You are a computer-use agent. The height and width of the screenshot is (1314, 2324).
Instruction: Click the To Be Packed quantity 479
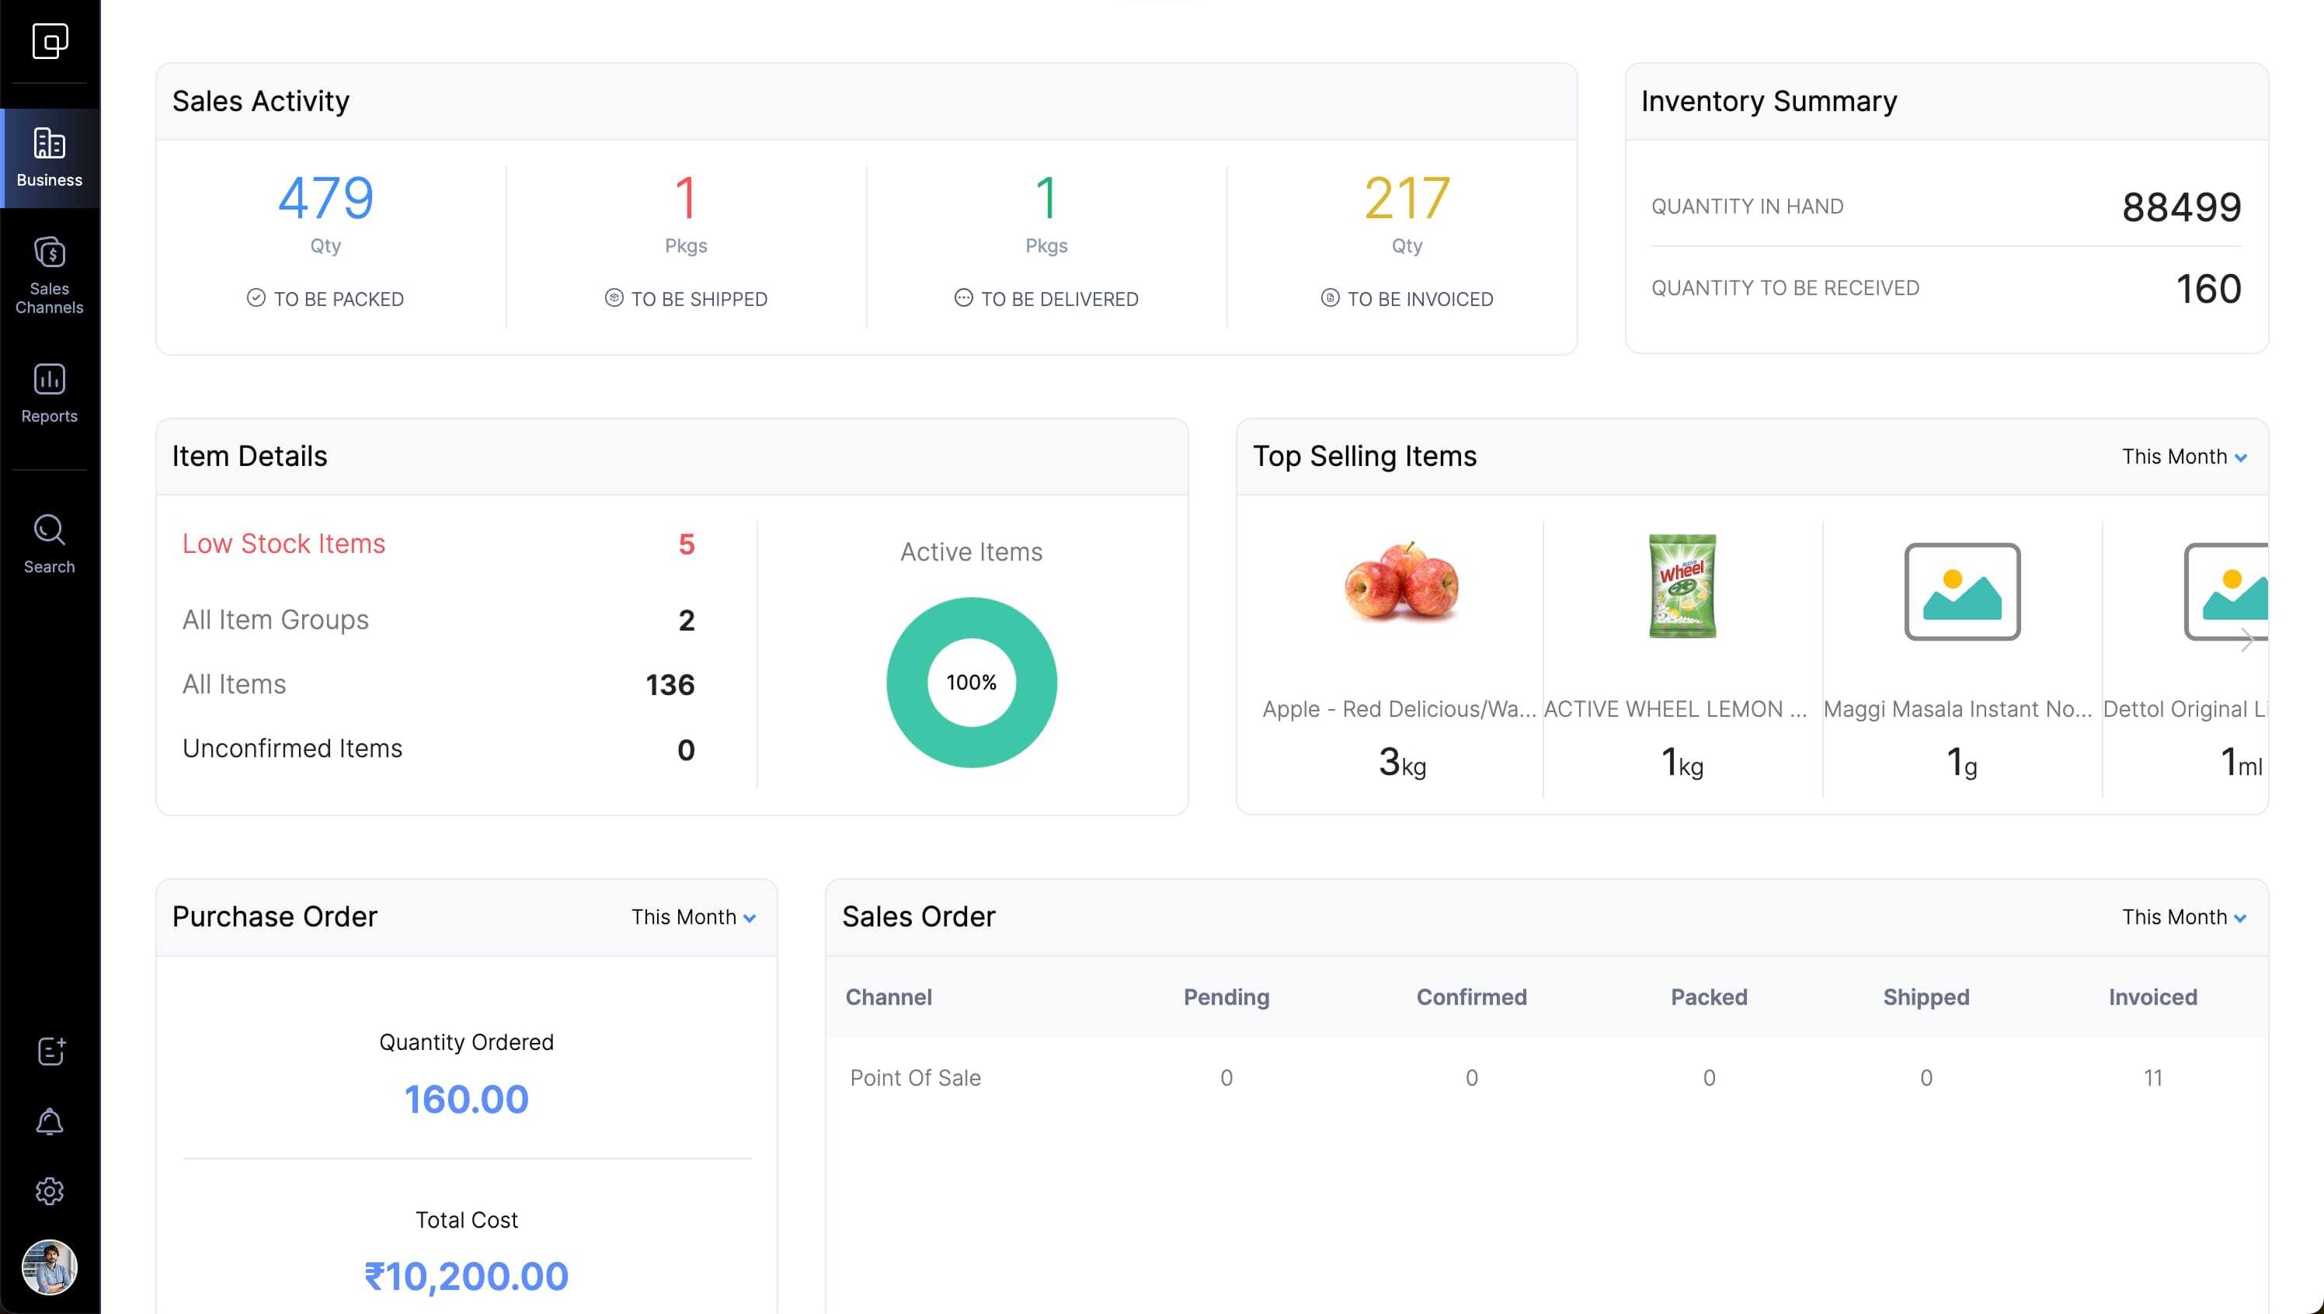(325, 197)
